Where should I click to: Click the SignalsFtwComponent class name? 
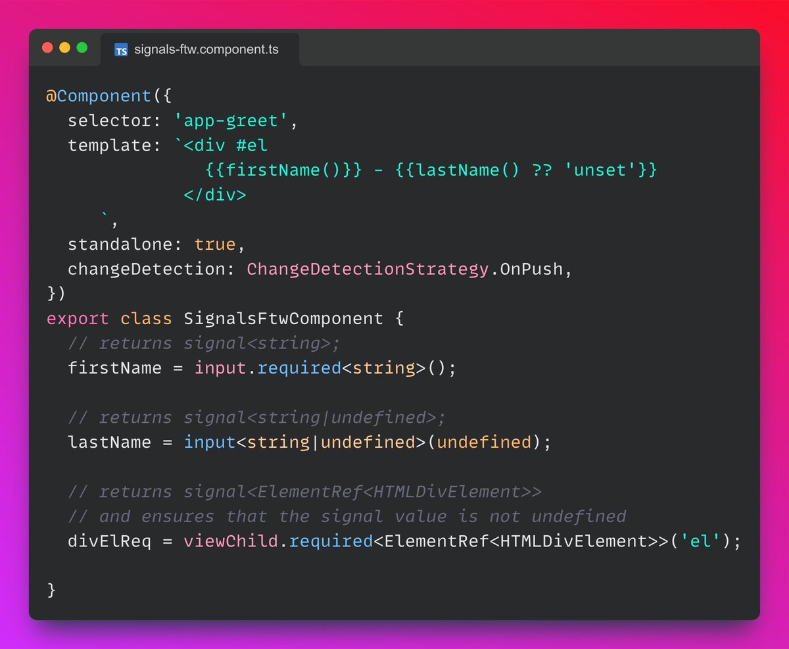click(x=283, y=318)
